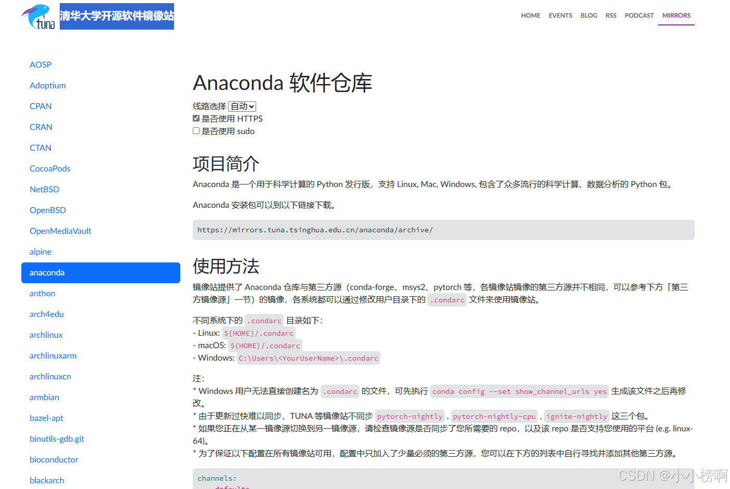
Task: Go to the bioconductor mirror page
Action: pyautogui.click(x=54, y=459)
